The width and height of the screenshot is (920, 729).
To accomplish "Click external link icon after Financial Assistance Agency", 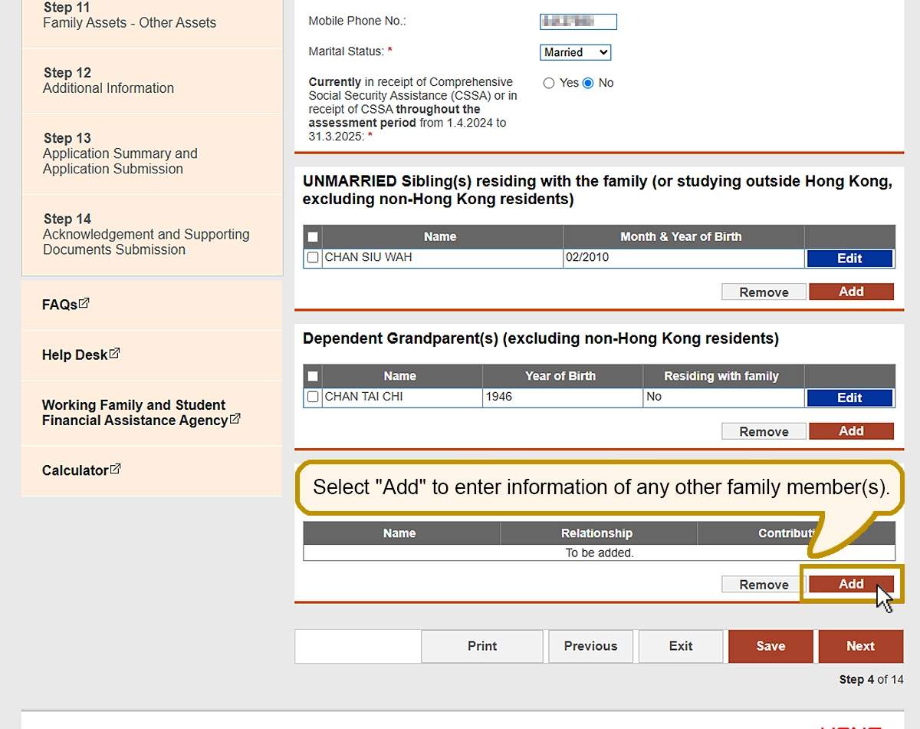I will pos(235,419).
